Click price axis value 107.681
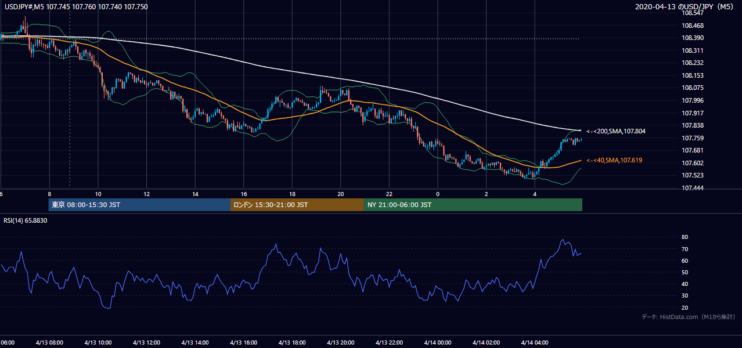742x348 pixels. (692, 151)
